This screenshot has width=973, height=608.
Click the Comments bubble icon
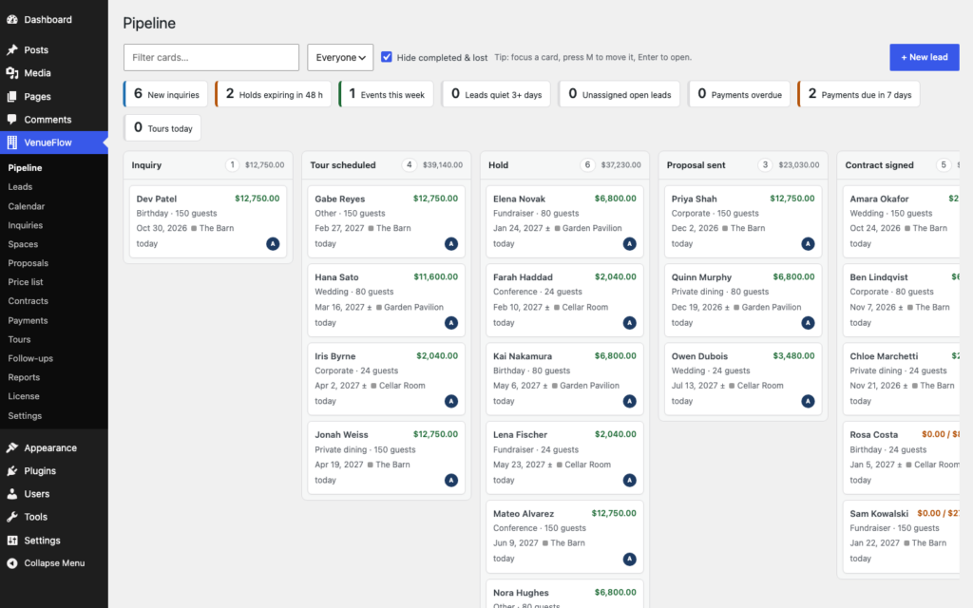(x=12, y=119)
